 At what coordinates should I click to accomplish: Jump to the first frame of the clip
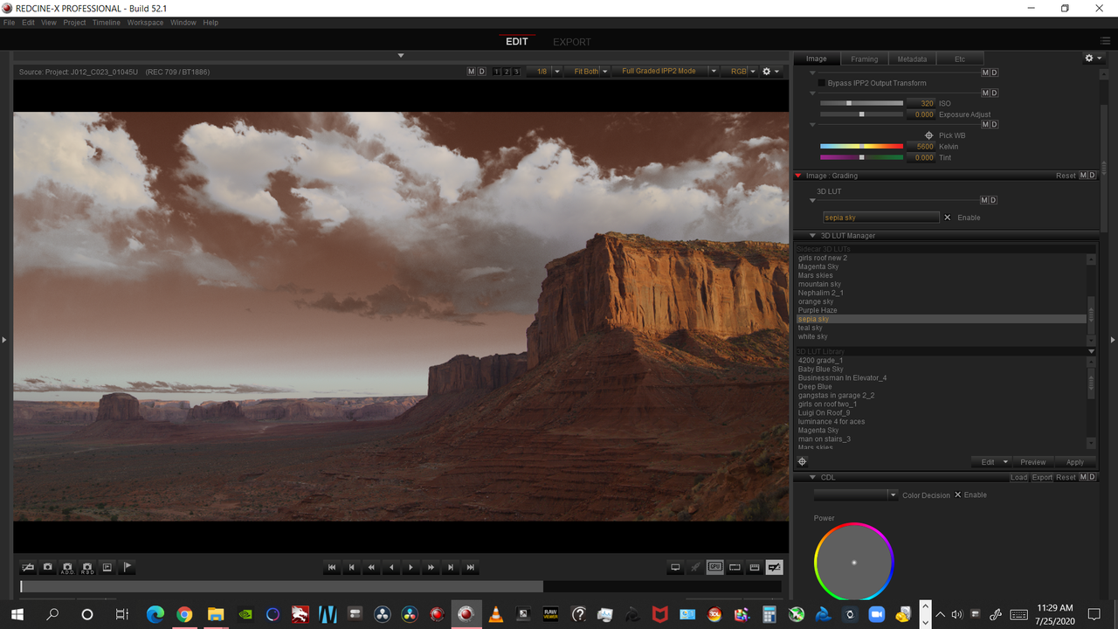pyautogui.click(x=332, y=567)
